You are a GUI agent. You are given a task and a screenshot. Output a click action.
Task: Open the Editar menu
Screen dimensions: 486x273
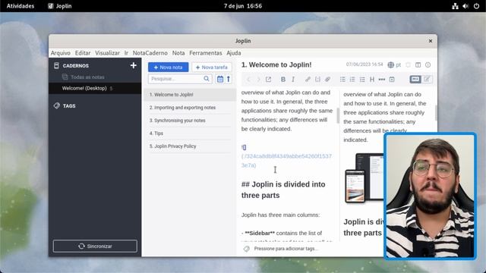tap(83, 53)
